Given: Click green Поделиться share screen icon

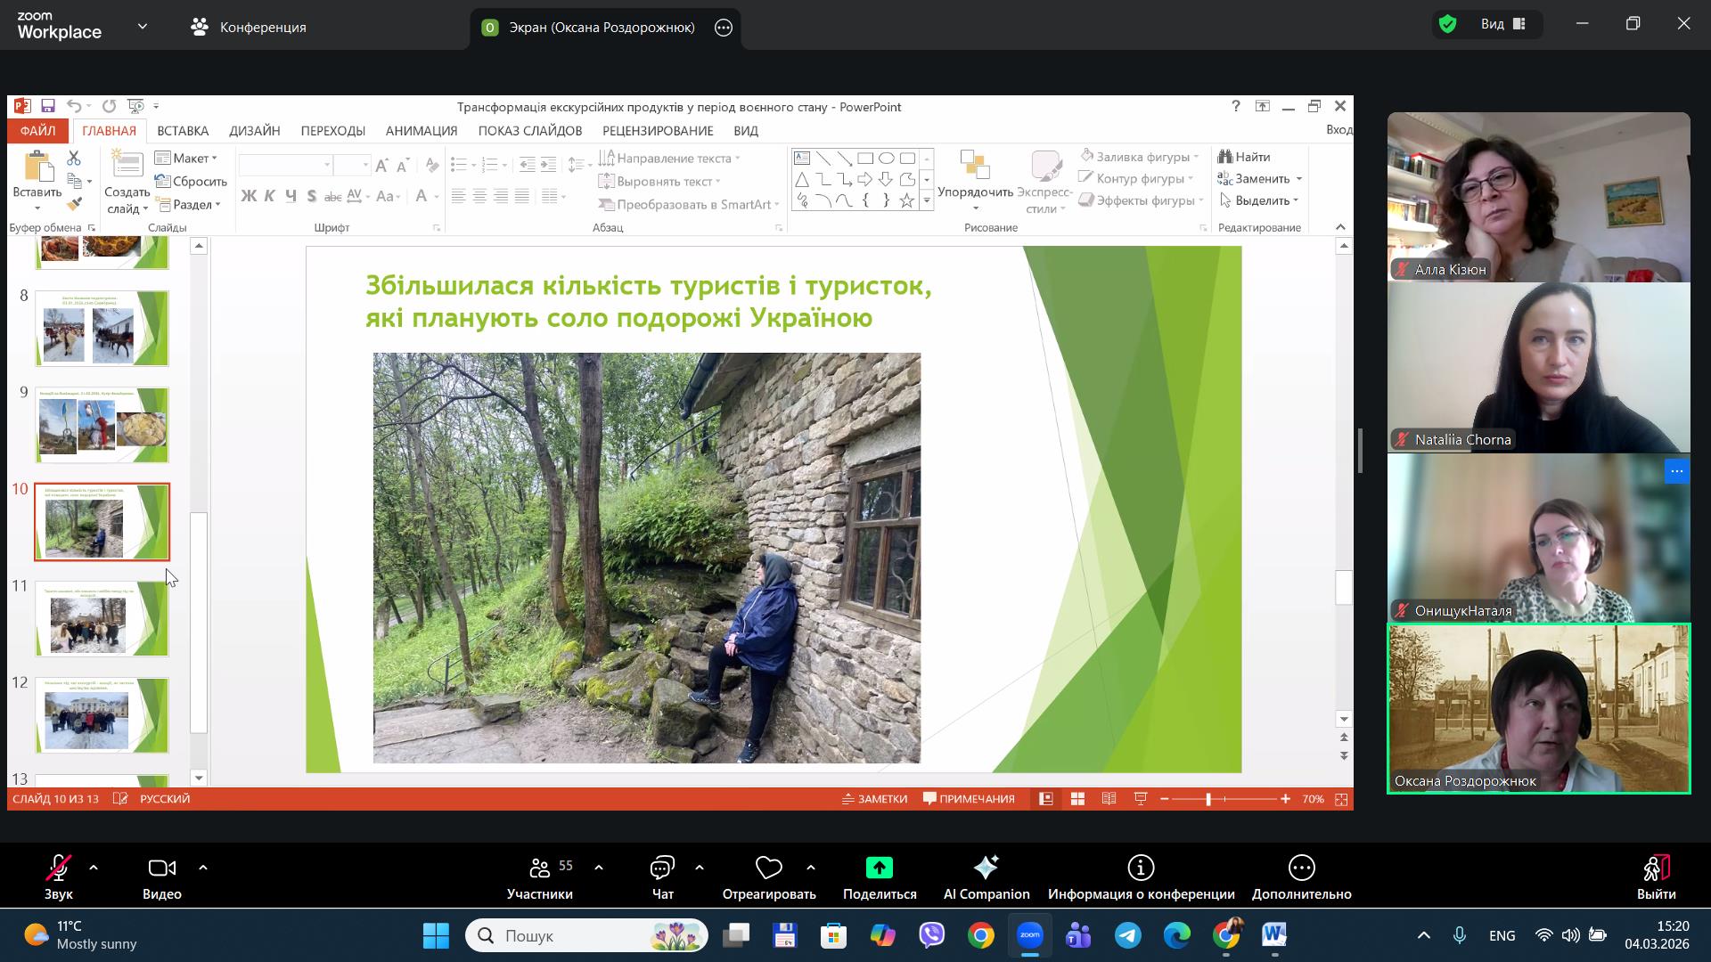Looking at the screenshot, I should click(x=879, y=868).
